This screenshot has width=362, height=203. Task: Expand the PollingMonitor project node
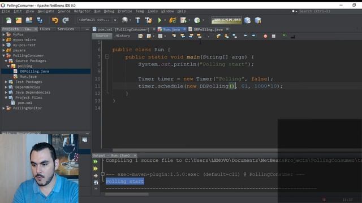3,108
